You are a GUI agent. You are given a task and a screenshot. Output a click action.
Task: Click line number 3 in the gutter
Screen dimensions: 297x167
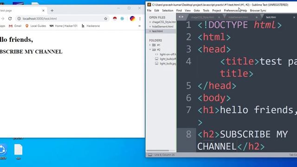point(189,49)
